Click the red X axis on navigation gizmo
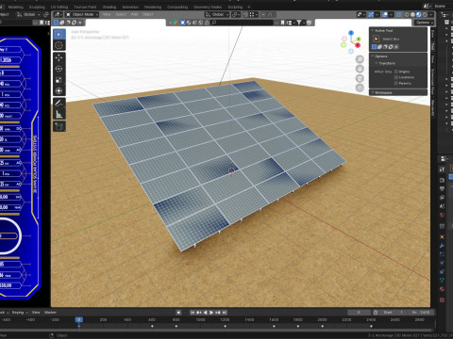 (x=358, y=45)
